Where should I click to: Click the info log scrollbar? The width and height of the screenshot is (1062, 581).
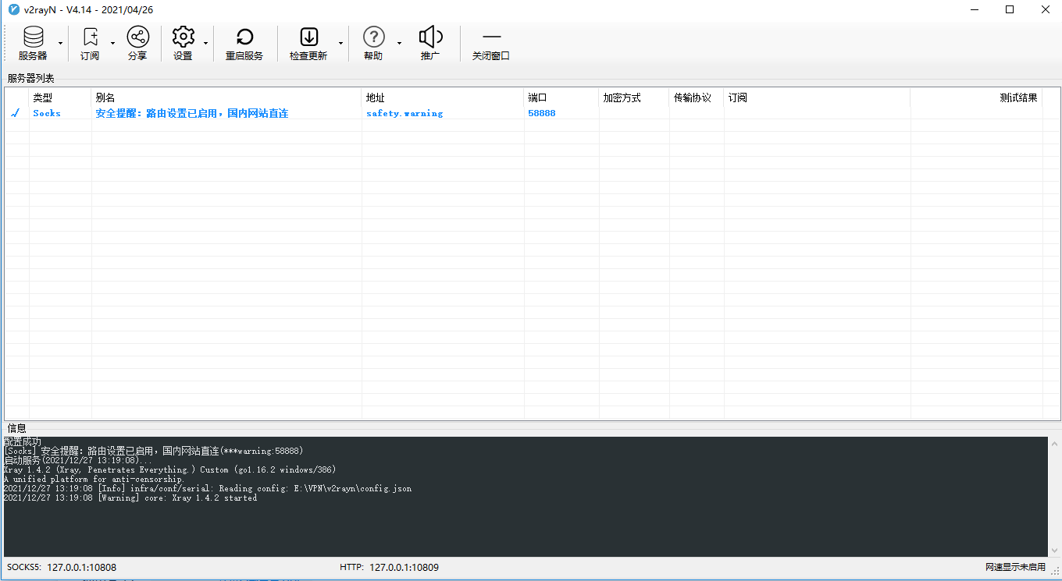point(1054,497)
